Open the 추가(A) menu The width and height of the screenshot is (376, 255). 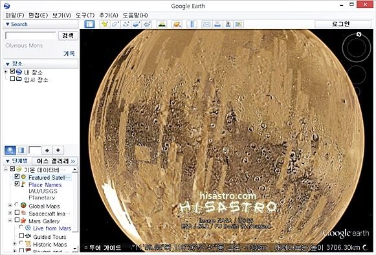pos(109,16)
